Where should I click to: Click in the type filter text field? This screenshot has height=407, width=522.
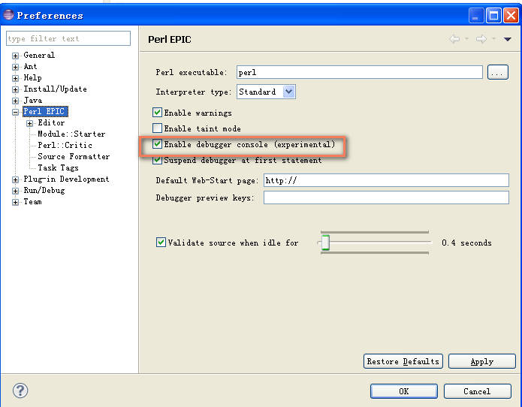point(68,38)
